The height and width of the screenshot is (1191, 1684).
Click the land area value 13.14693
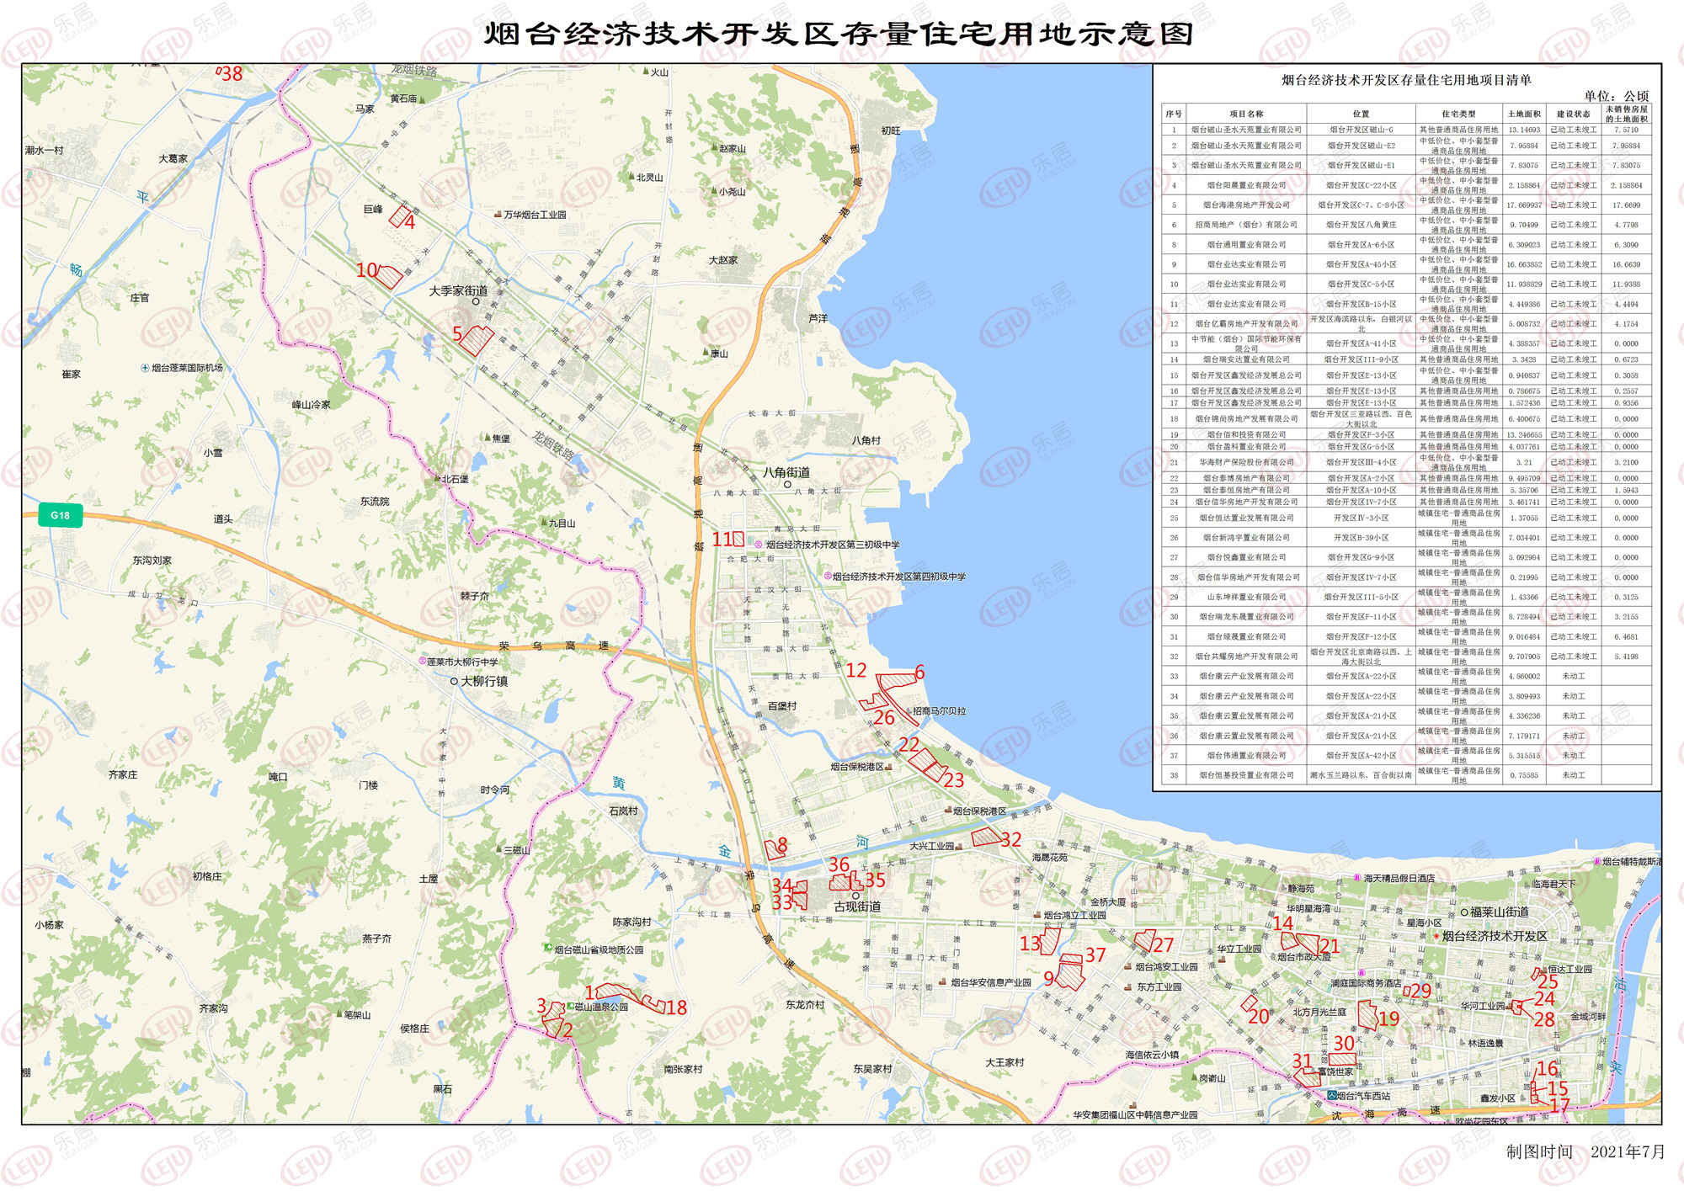click(x=1524, y=130)
